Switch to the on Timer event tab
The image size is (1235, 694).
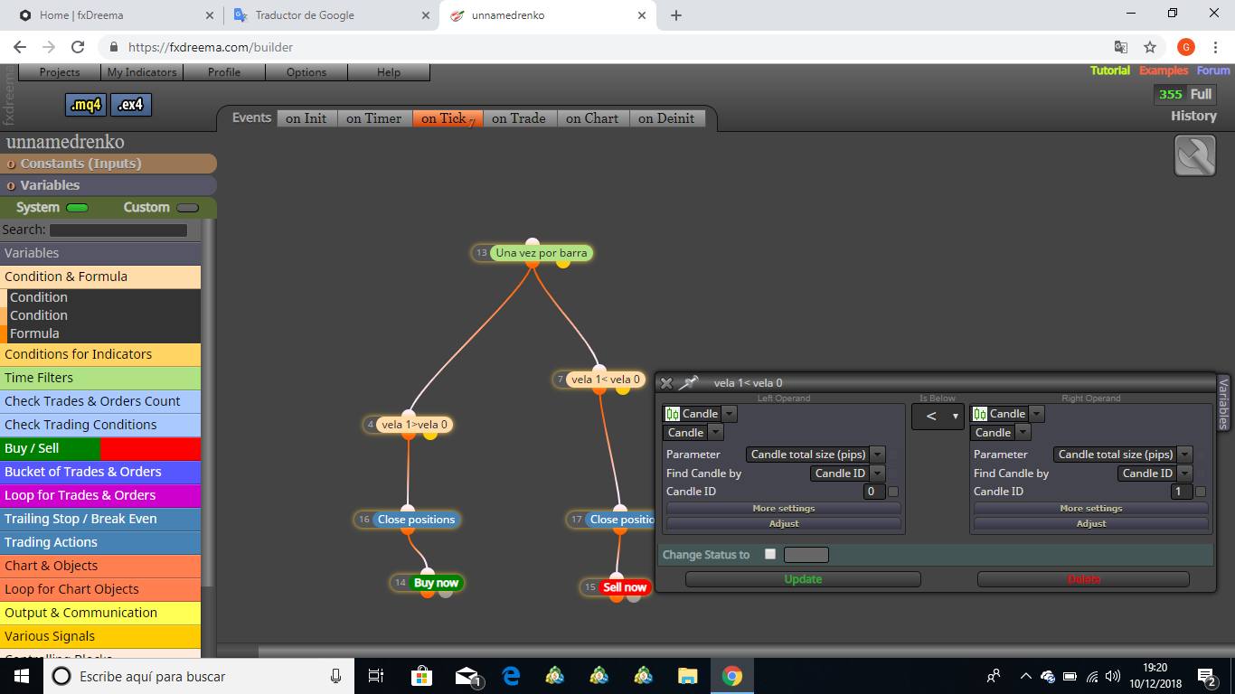tap(373, 118)
